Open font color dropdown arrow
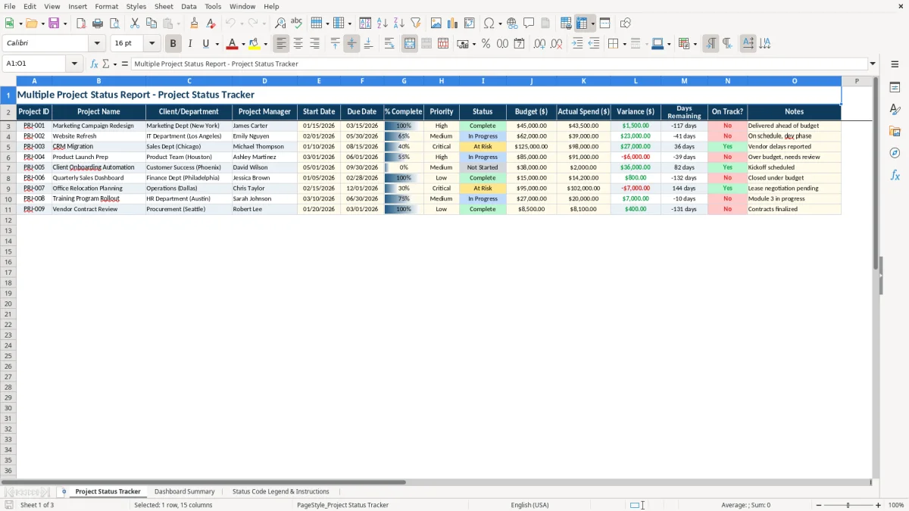909x511 pixels. [x=243, y=44]
